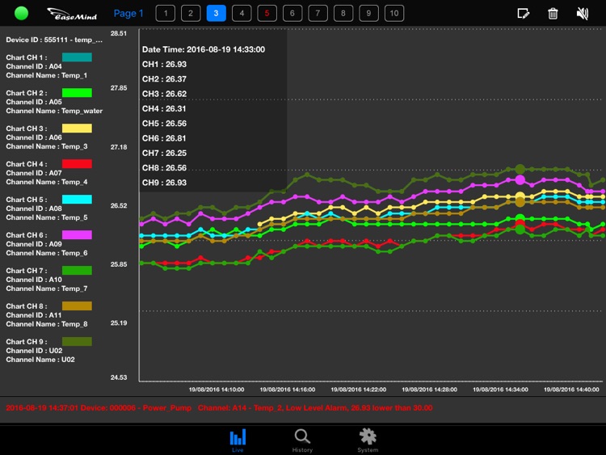Click Chart CH 1 teal color swatch
The width and height of the screenshot is (606, 455).
tap(77, 57)
